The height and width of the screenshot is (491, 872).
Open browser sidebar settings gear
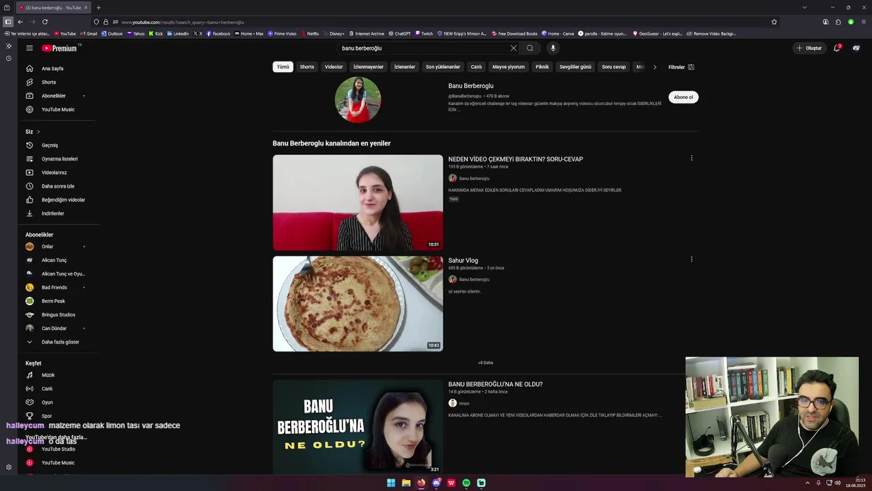(9, 467)
